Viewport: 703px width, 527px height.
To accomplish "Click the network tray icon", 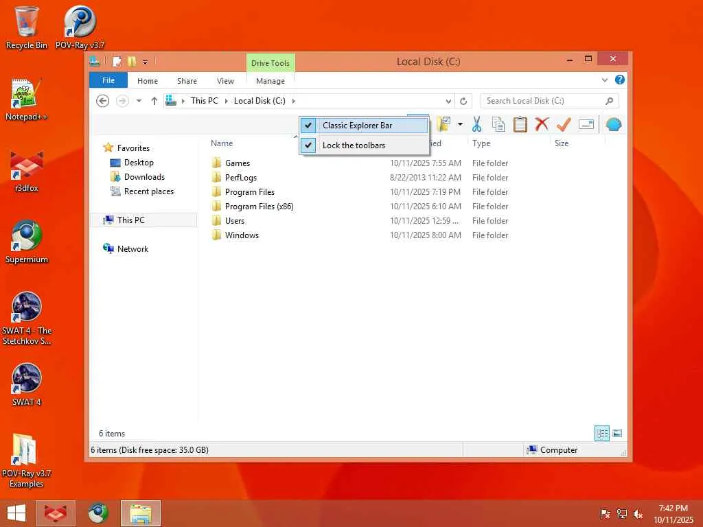I will 621,514.
